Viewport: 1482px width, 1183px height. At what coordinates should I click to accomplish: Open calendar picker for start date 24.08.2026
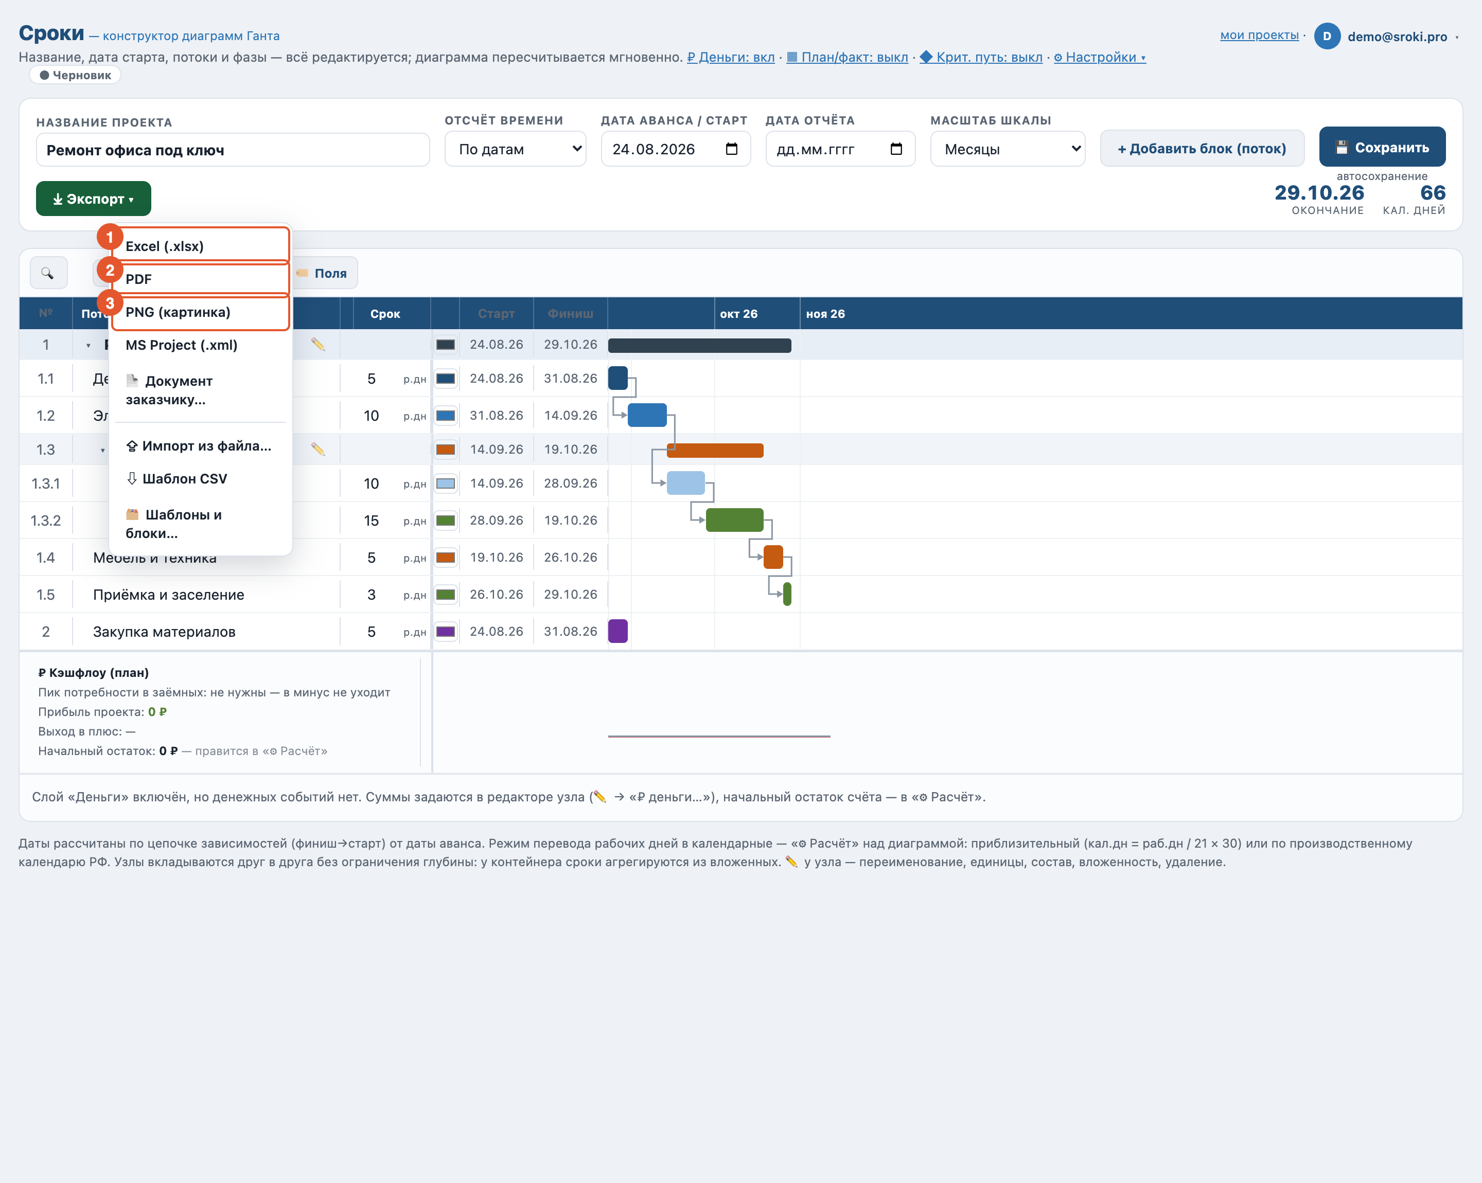click(x=731, y=149)
